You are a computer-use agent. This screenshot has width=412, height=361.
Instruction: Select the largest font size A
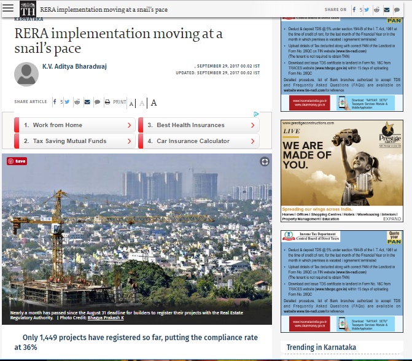point(154,103)
